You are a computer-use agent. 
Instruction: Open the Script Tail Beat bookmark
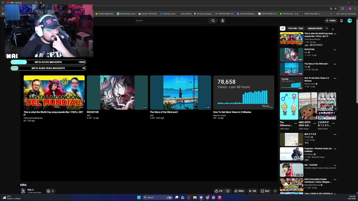point(185,14)
